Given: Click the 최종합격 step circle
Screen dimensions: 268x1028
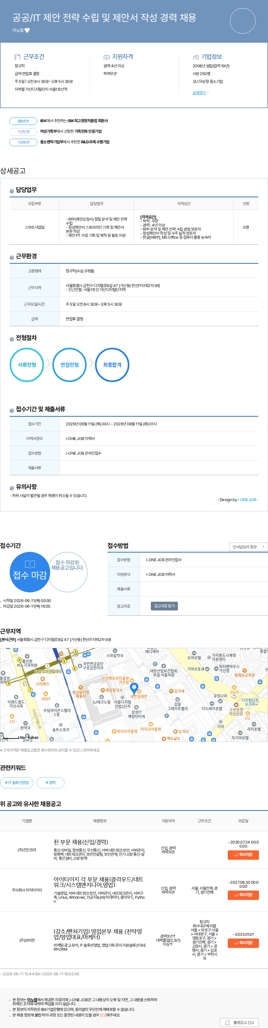Looking at the screenshot, I should [x=112, y=365].
